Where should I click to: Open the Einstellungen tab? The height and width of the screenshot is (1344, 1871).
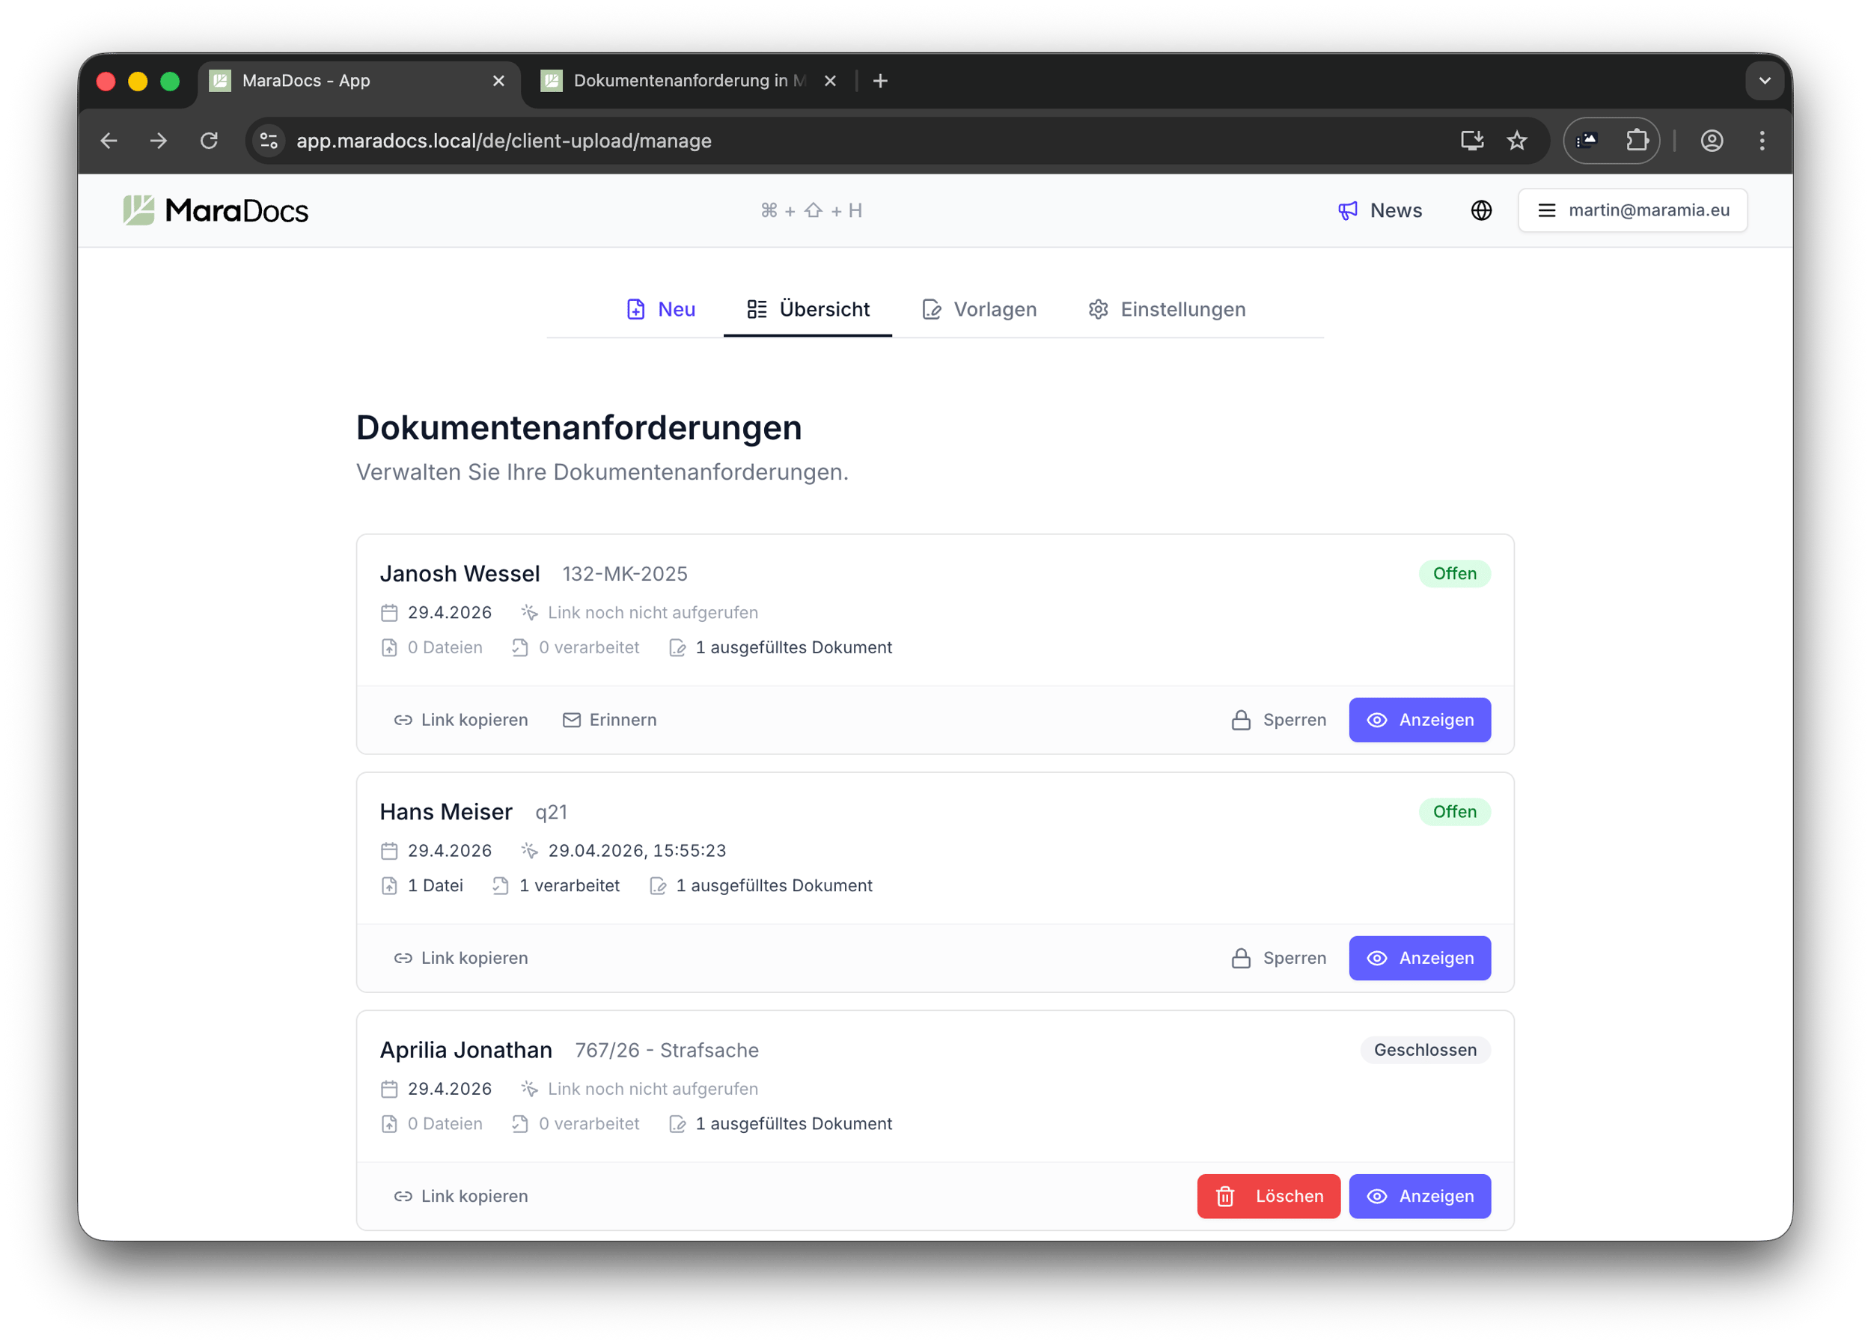(1167, 309)
